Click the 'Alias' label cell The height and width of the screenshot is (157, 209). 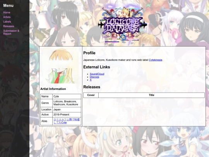pyautogui.click(x=46, y=121)
